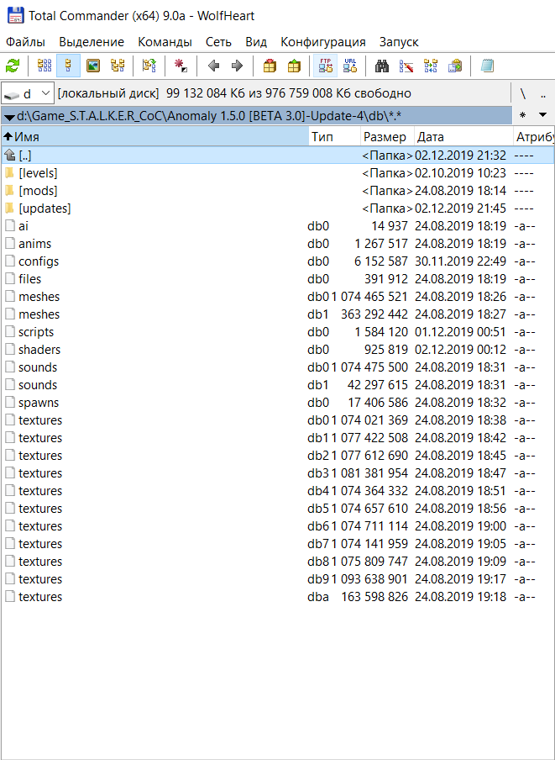Click the parent directory '..' button
Screen dimensions: 555x760
(x=543, y=93)
